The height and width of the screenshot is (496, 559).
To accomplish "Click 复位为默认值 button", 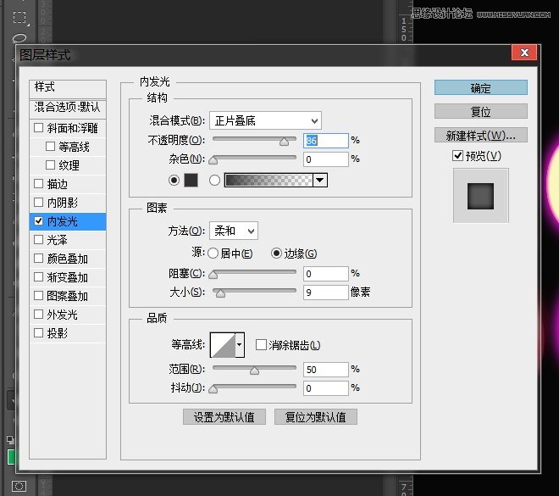I will click(x=316, y=417).
